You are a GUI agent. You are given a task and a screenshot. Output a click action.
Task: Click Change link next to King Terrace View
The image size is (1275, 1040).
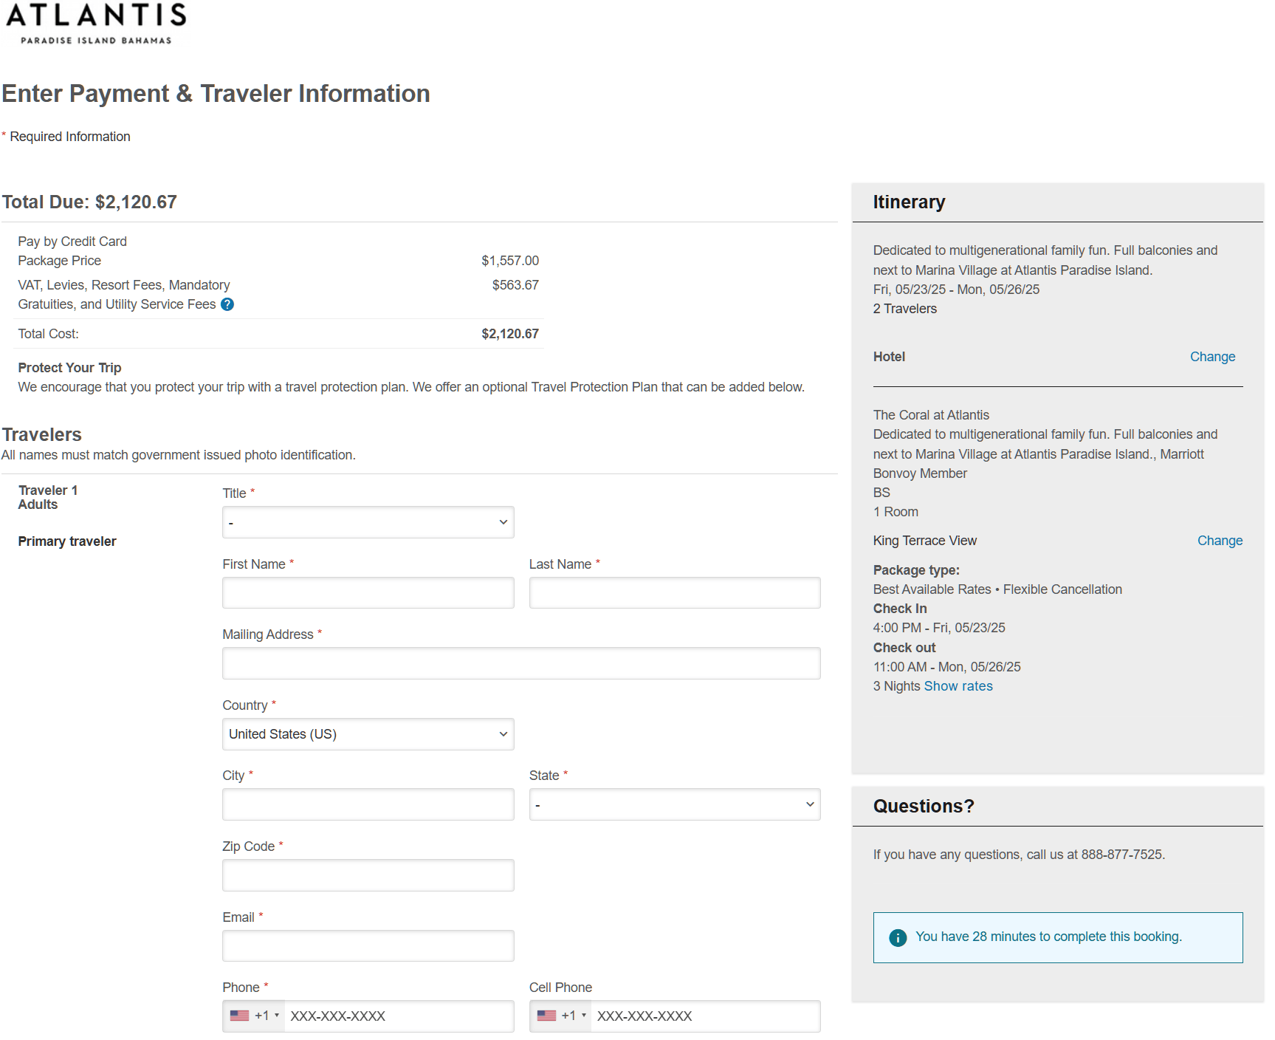(x=1220, y=541)
